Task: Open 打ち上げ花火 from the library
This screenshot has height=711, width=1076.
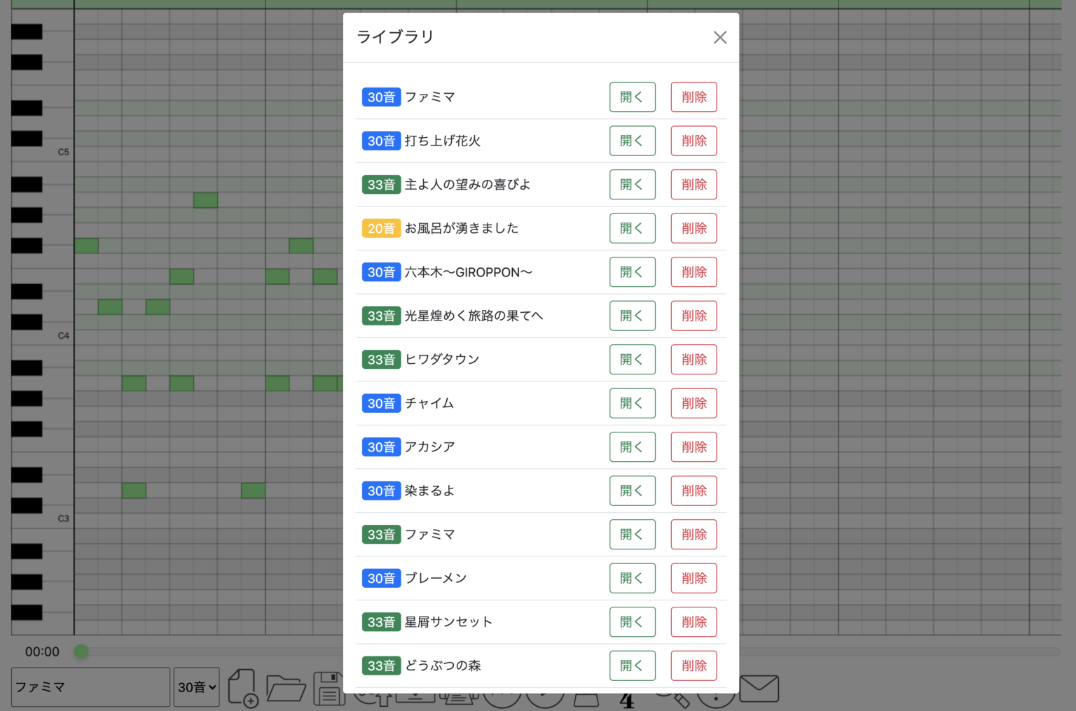Action: point(632,141)
